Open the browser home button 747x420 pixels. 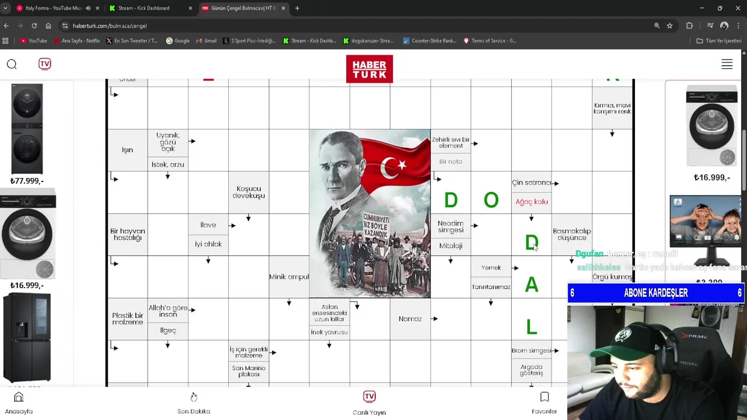coord(48,26)
